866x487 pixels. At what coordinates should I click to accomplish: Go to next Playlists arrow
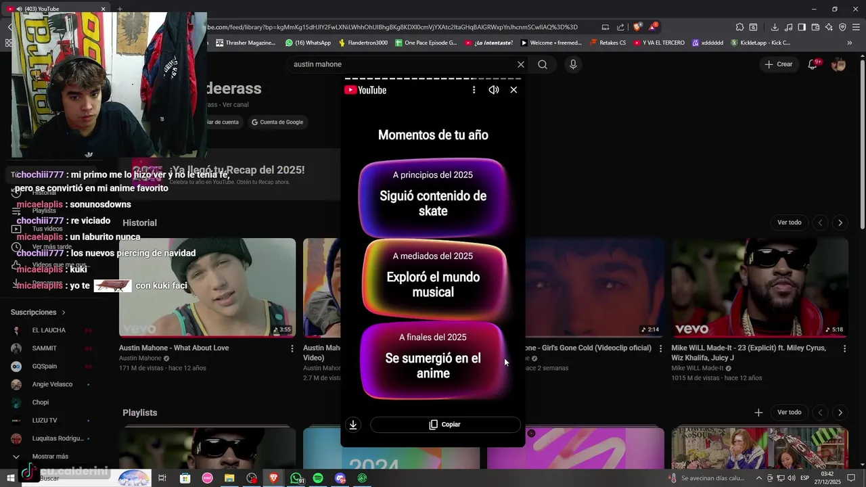click(840, 413)
